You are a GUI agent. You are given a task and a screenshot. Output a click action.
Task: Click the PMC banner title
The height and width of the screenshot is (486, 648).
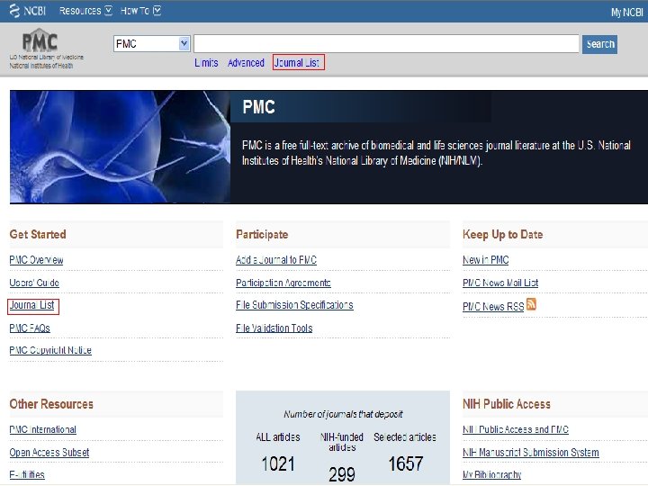click(x=258, y=107)
